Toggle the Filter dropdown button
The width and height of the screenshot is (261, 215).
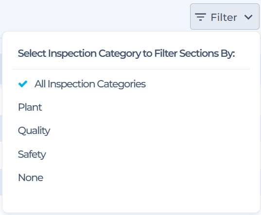click(225, 17)
